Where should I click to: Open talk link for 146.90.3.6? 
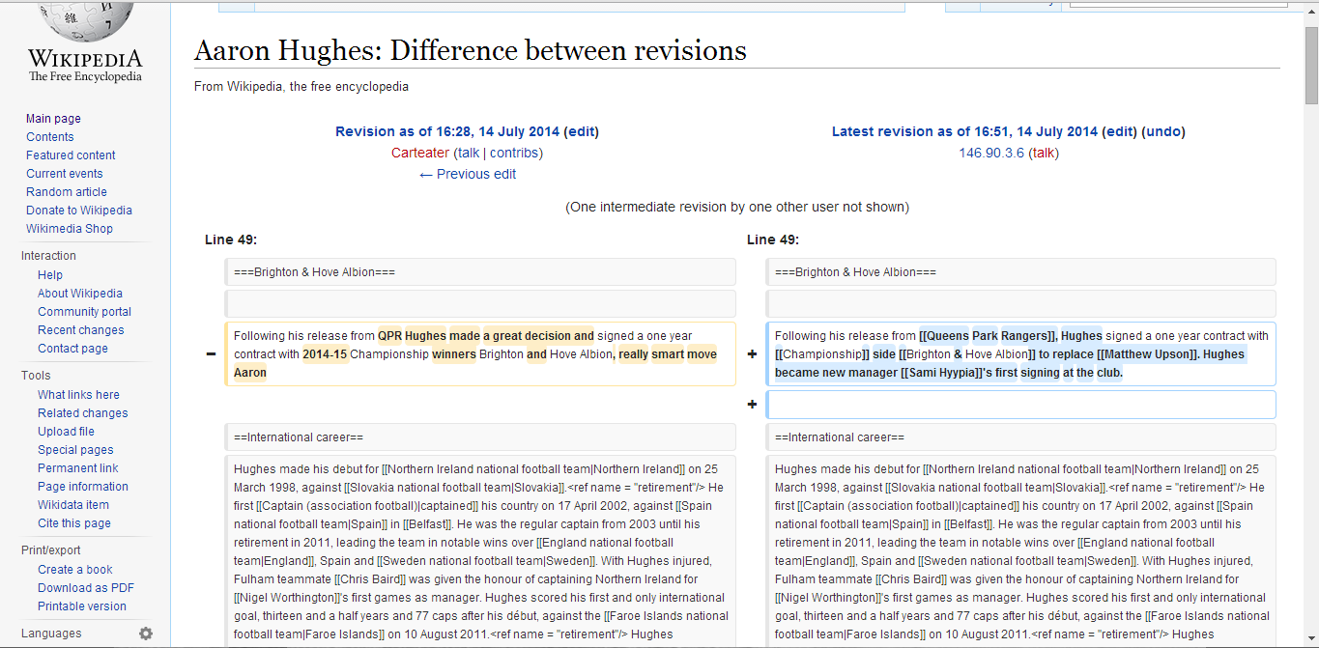(x=1044, y=153)
